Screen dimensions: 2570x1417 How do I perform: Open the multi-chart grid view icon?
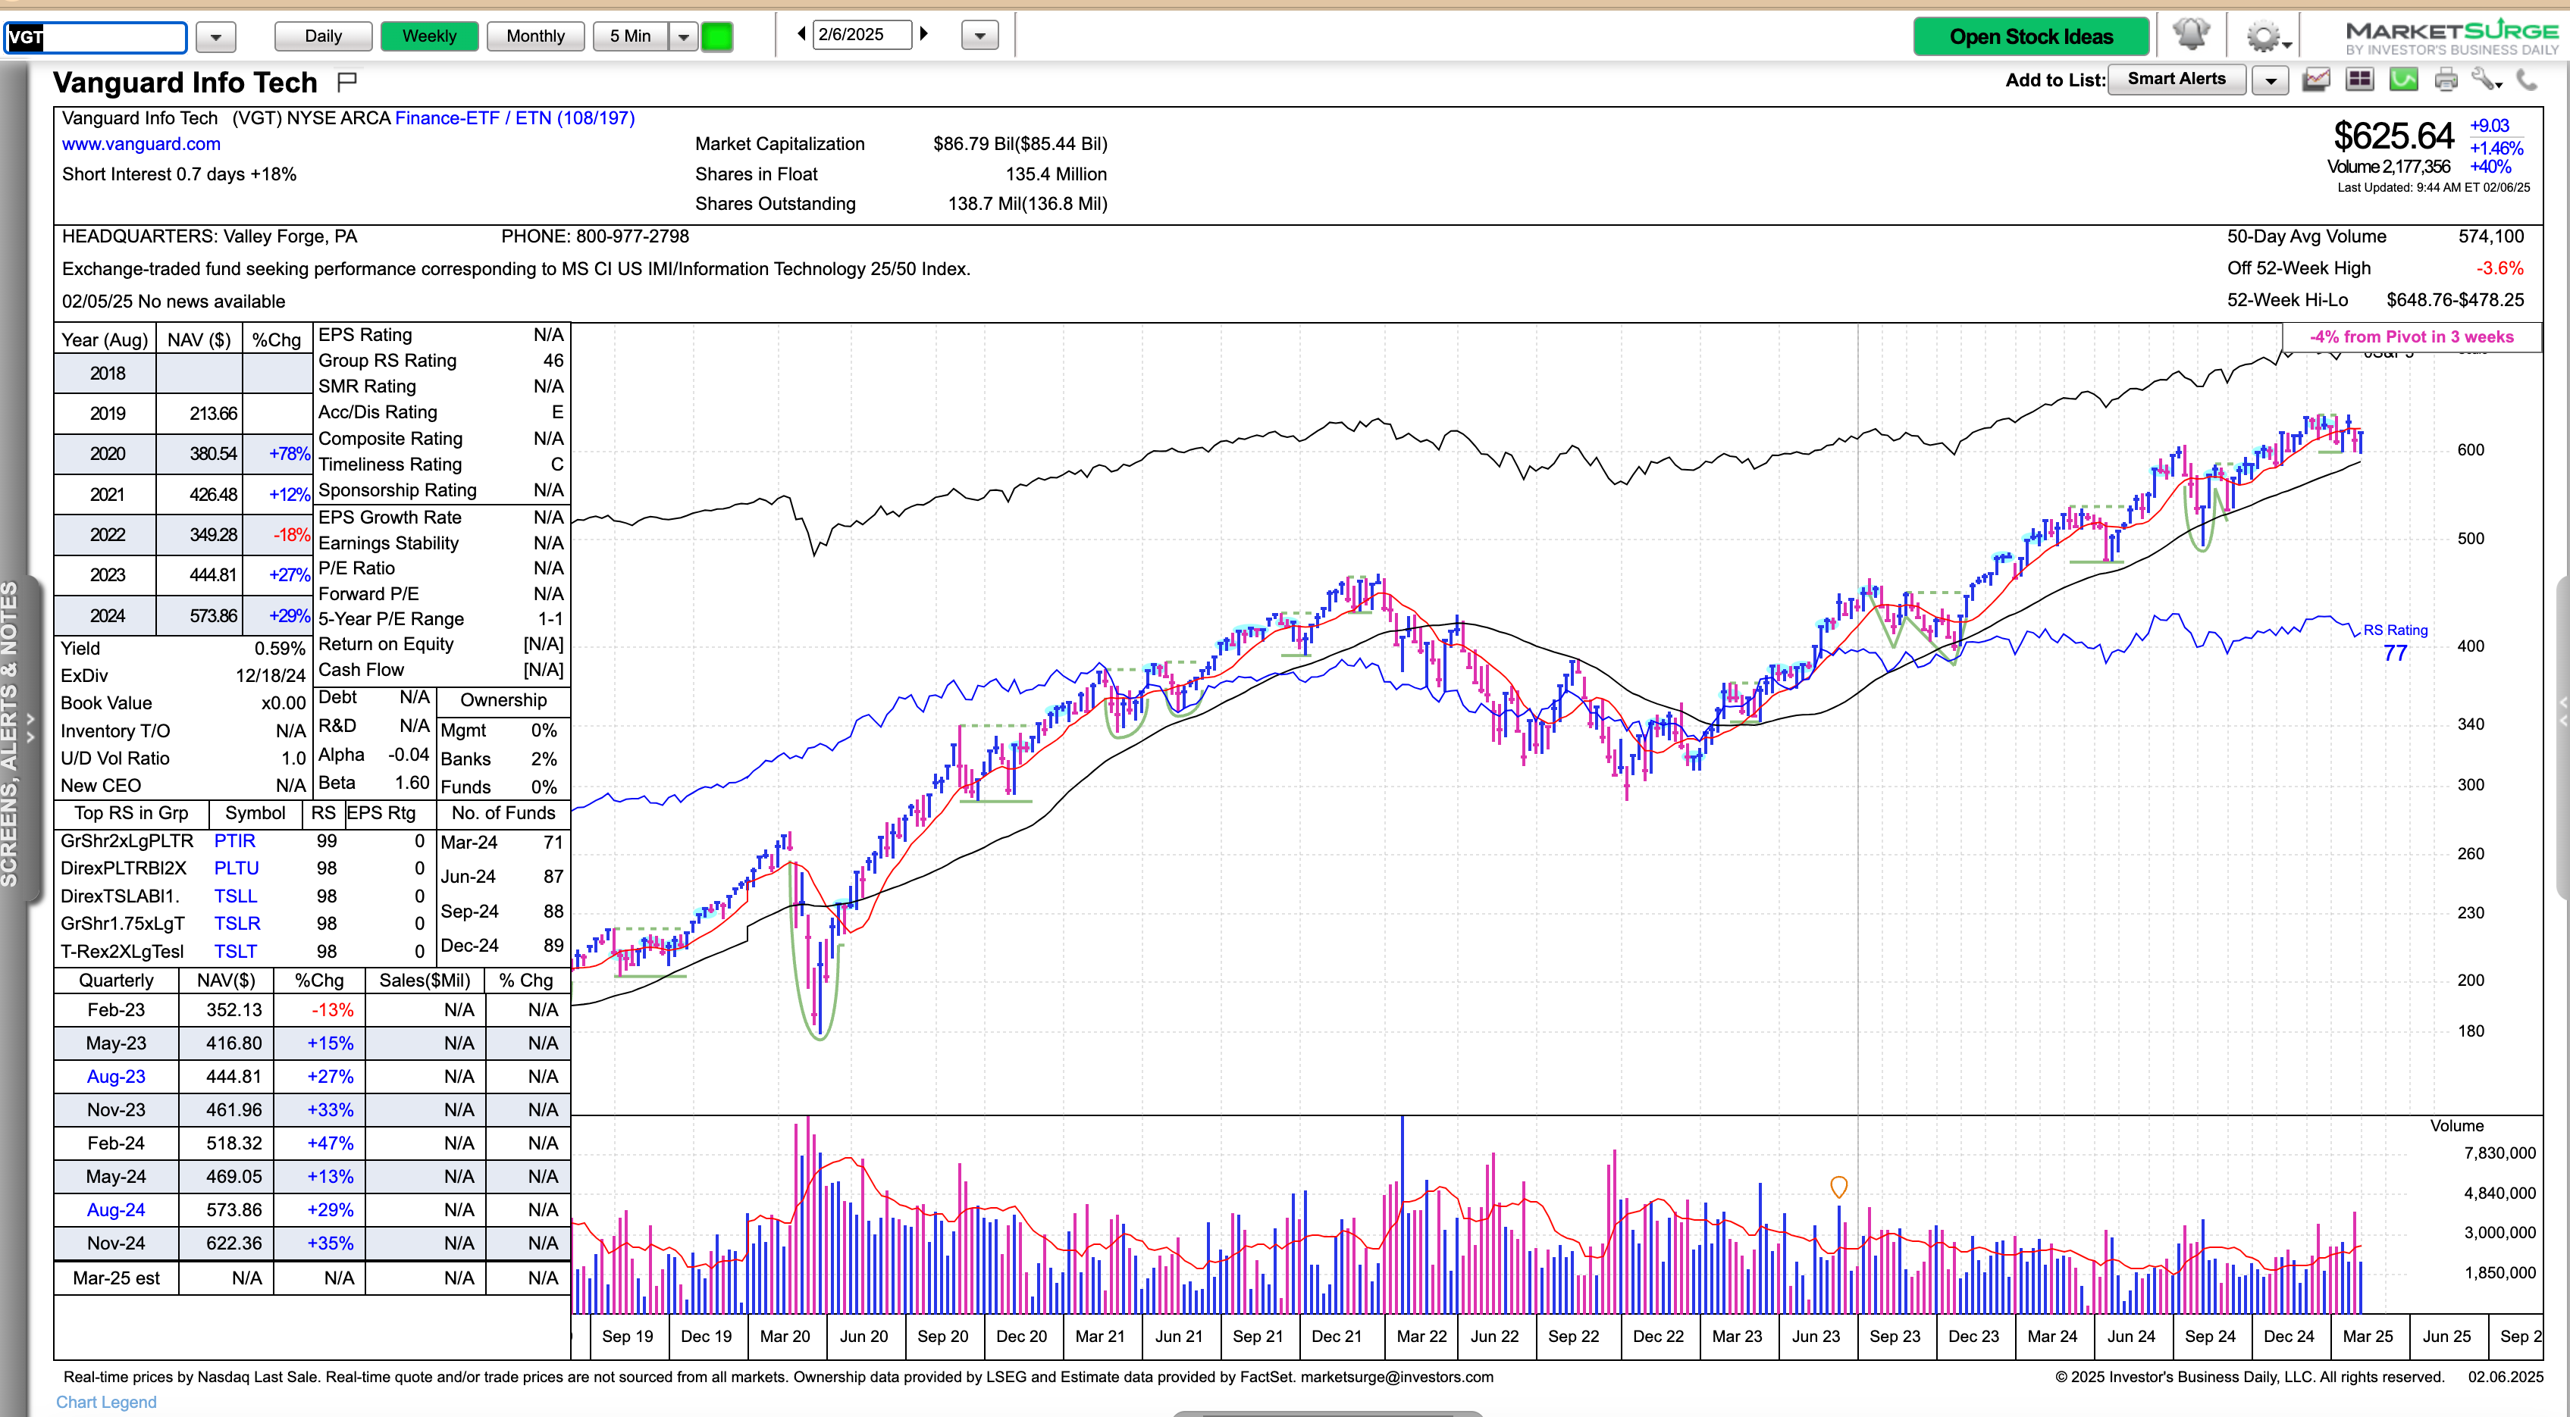click(x=2359, y=80)
